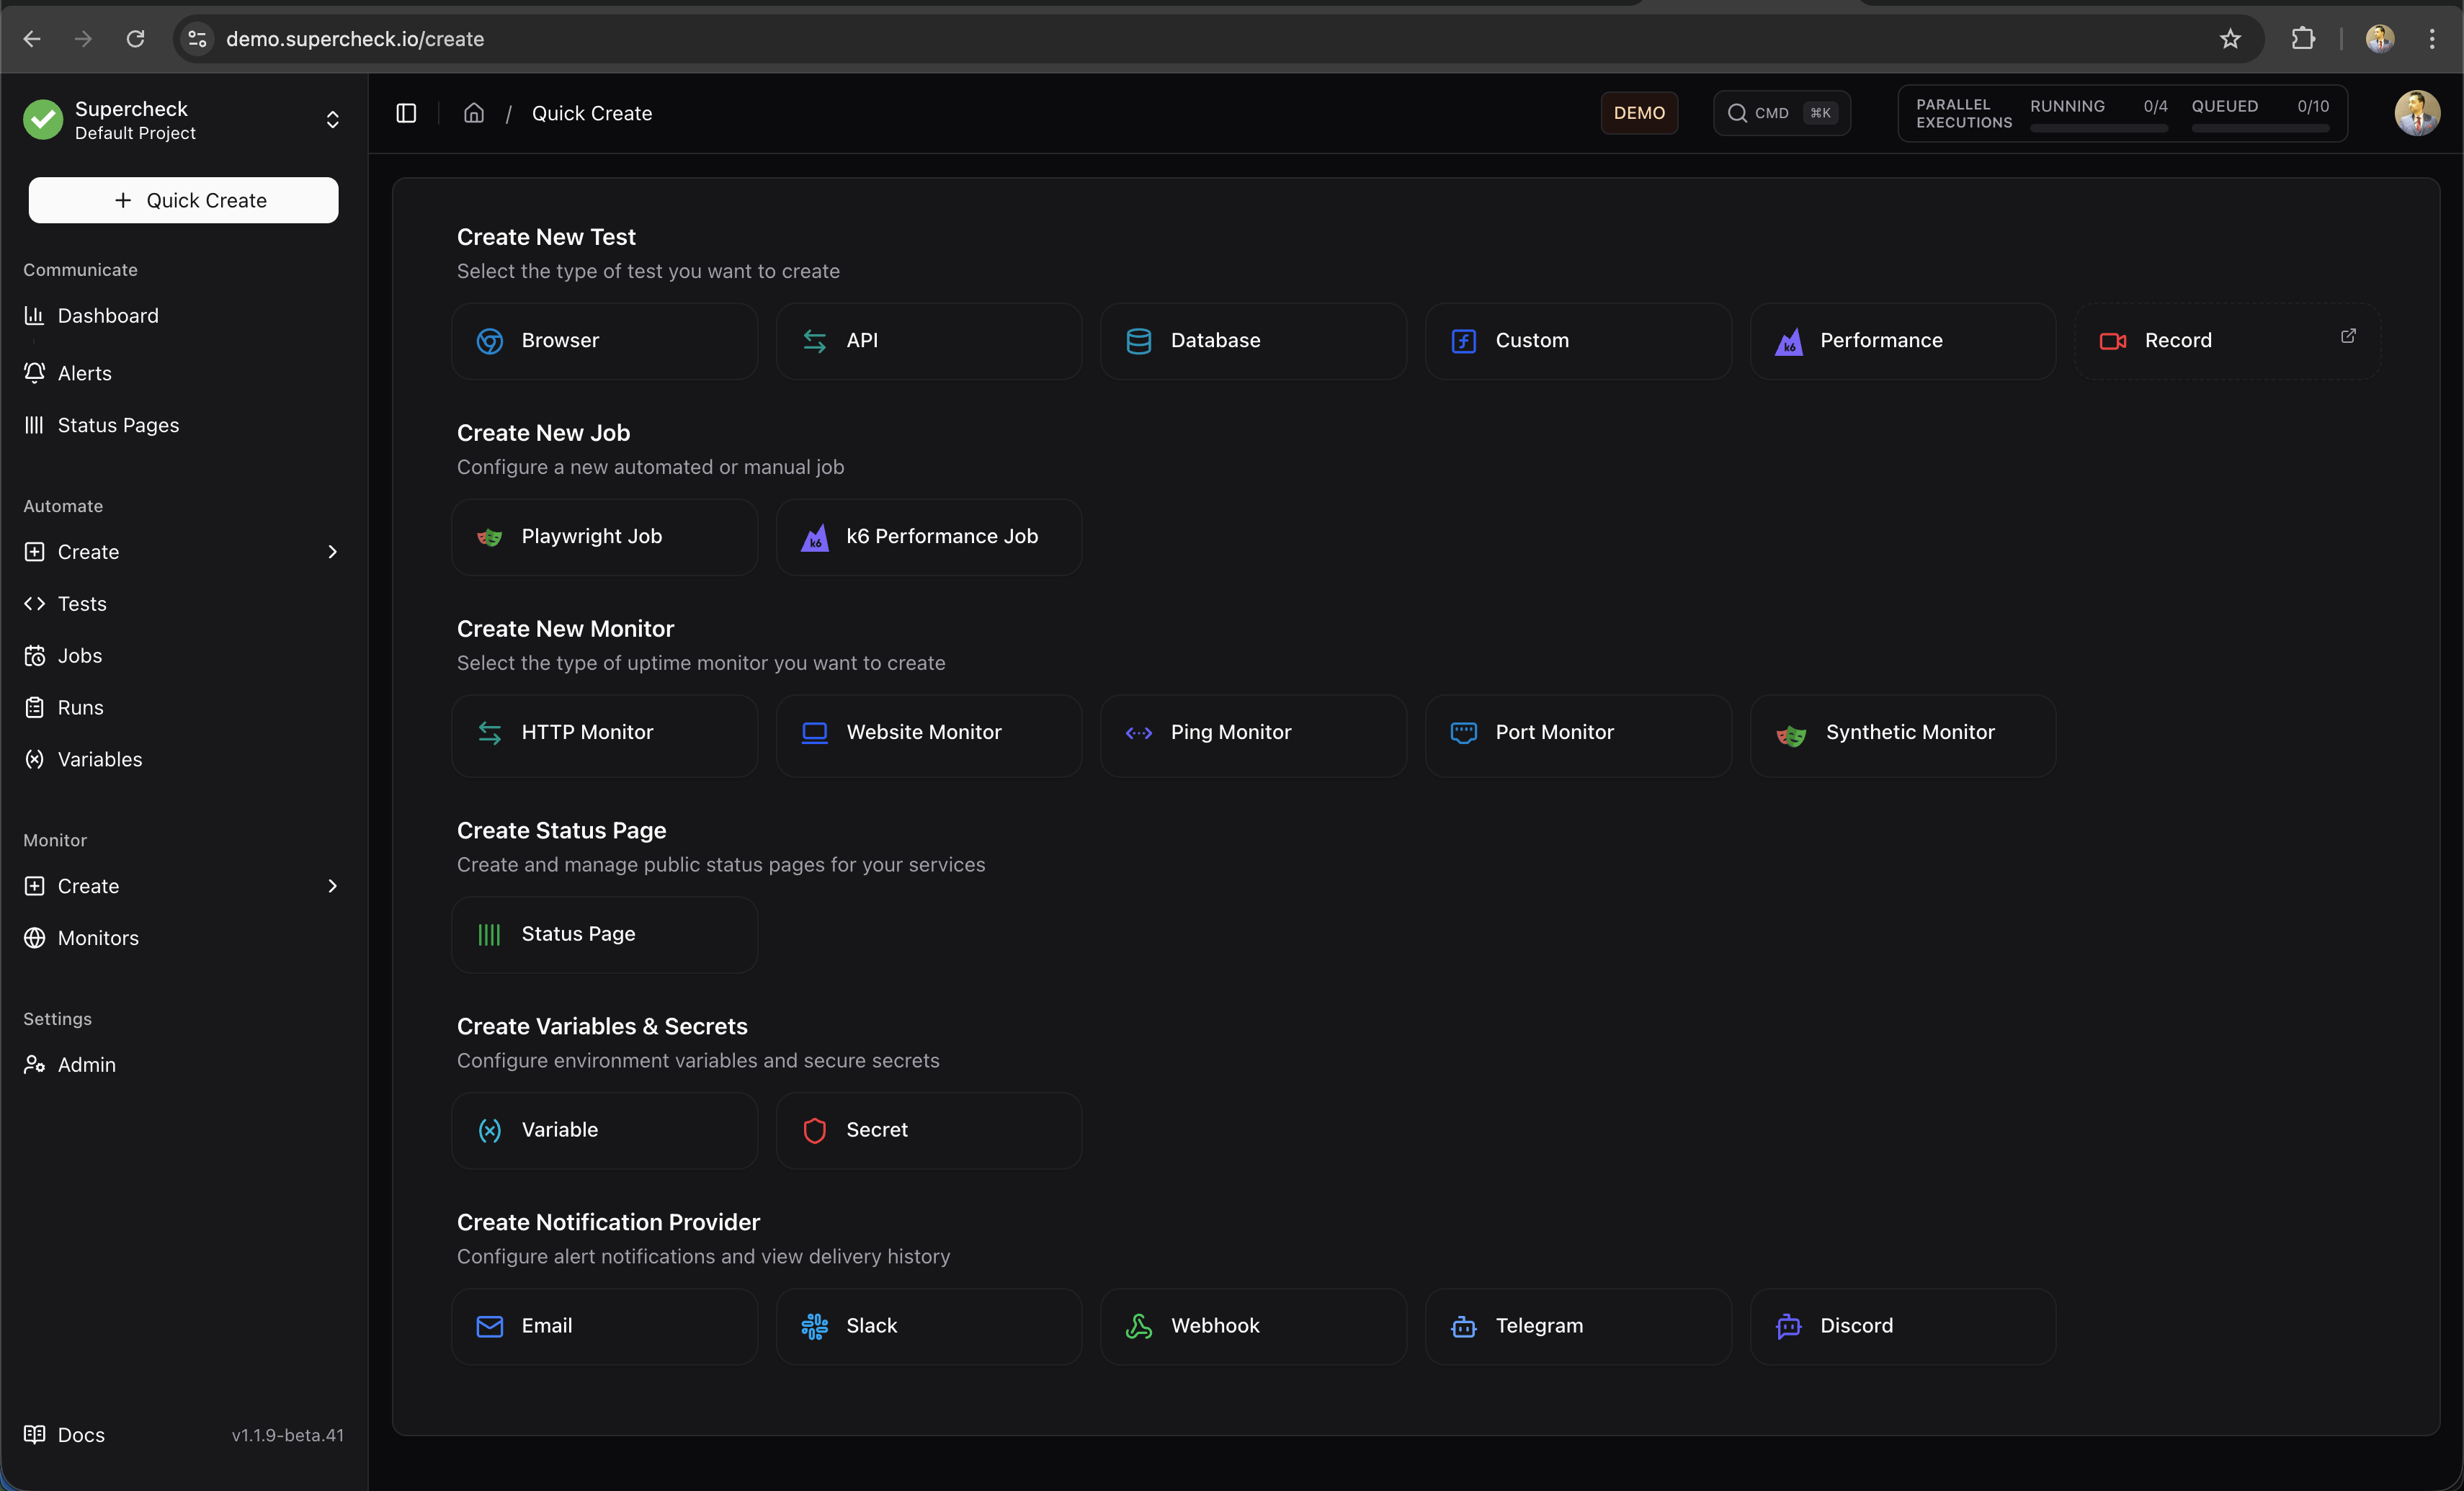Click the Status Pages icon in sidebar
This screenshot has height=1491, width=2464.
point(34,425)
